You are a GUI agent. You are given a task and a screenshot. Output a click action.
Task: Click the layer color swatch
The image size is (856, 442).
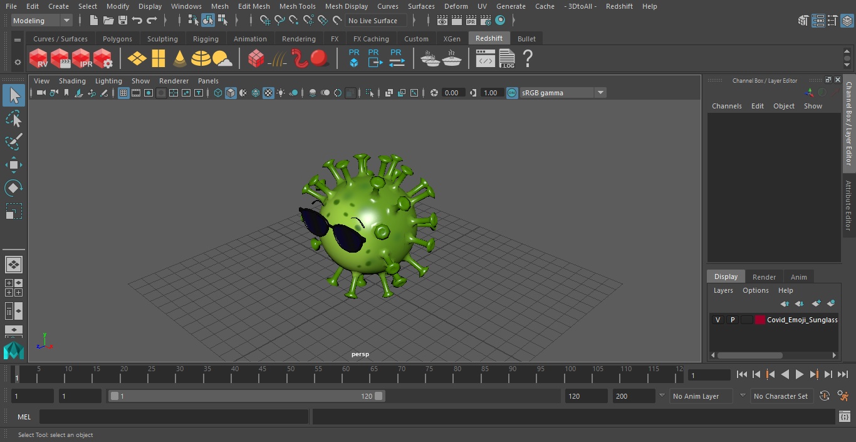click(760, 320)
